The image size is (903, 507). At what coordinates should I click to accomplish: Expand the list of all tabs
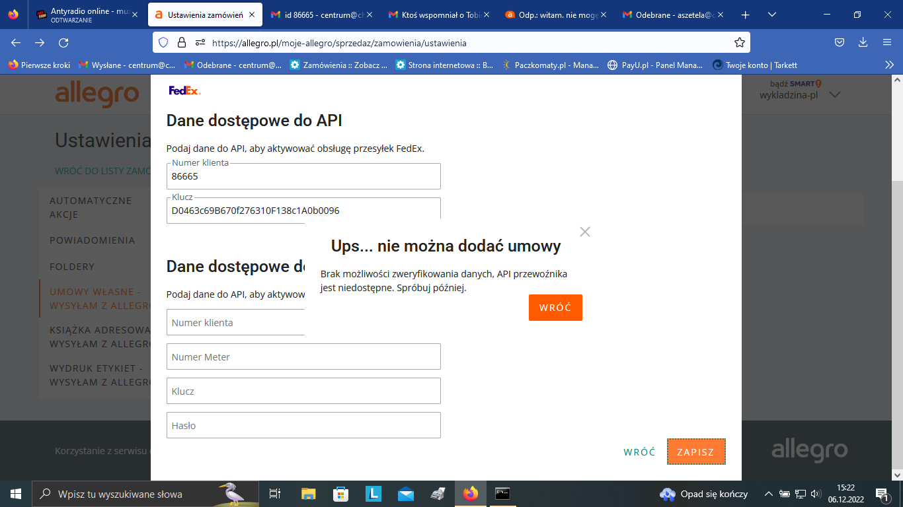coord(772,15)
